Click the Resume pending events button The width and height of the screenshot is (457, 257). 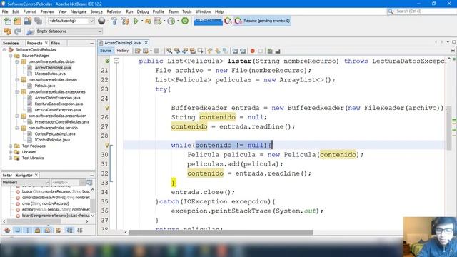point(262,21)
